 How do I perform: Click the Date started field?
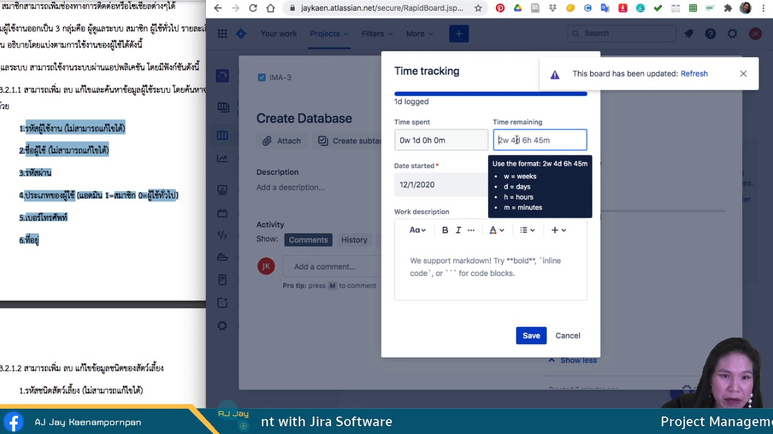pyautogui.click(x=441, y=184)
